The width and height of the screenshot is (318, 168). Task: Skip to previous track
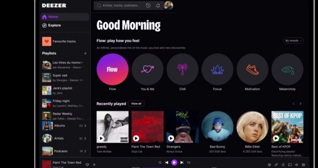[167, 163]
